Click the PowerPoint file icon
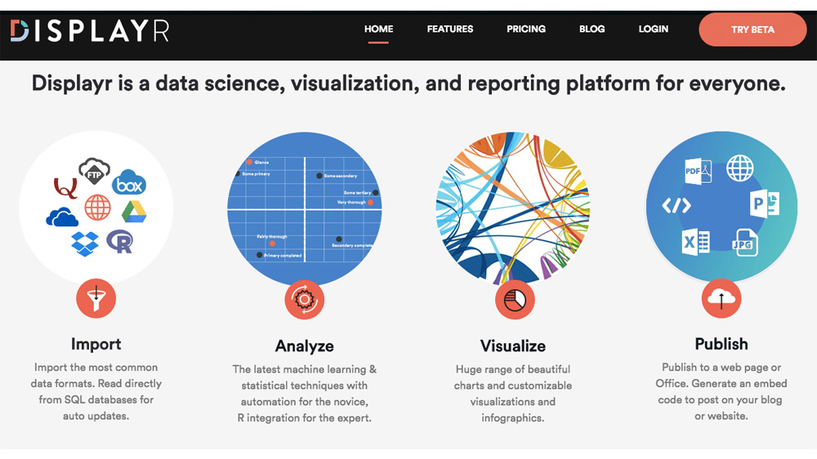817x459 pixels. click(765, 203)
